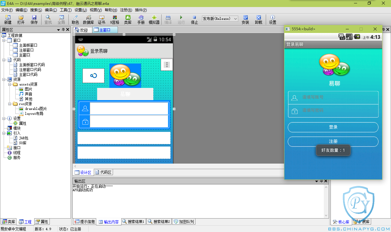Screen dimensions: 391x232
Task: Collapse the 代码 tree node
Action: pos(4,60)
